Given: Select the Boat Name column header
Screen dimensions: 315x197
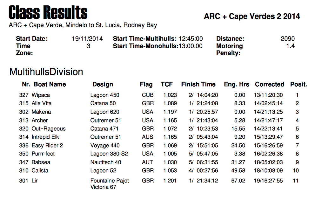Looking at the screenshot, I should coord(50,84).
